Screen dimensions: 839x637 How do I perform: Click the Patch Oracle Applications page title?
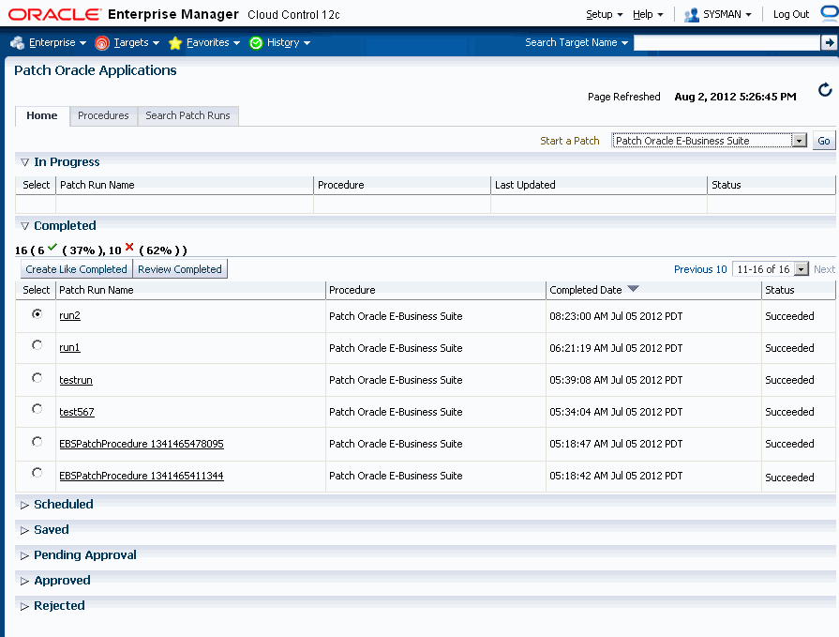click(96, 70)
